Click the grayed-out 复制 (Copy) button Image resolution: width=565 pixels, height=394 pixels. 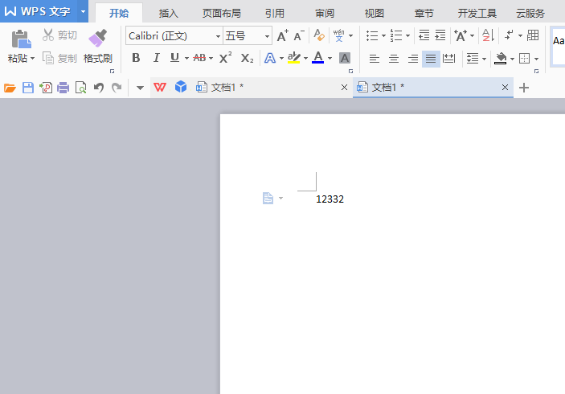click(x=59, y=59)
